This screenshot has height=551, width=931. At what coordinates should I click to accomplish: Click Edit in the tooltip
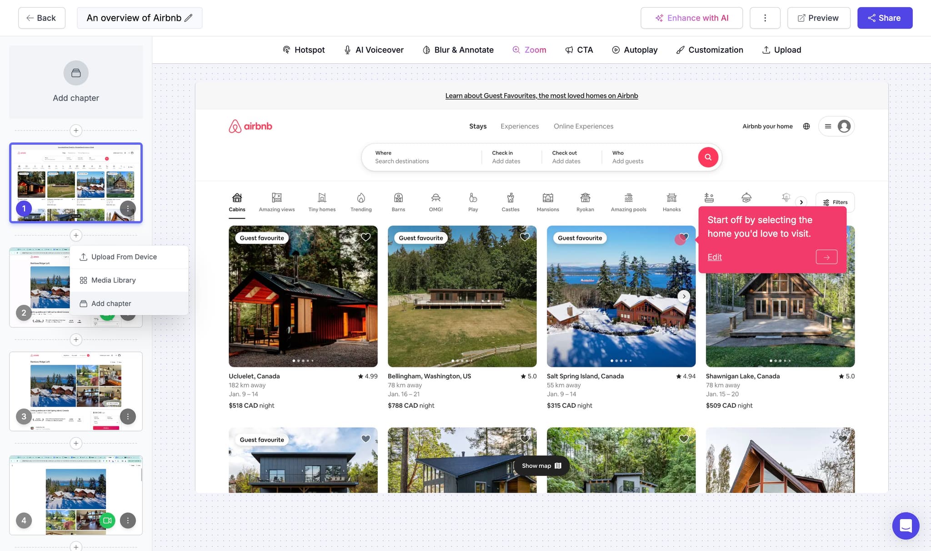pos(714,257)
